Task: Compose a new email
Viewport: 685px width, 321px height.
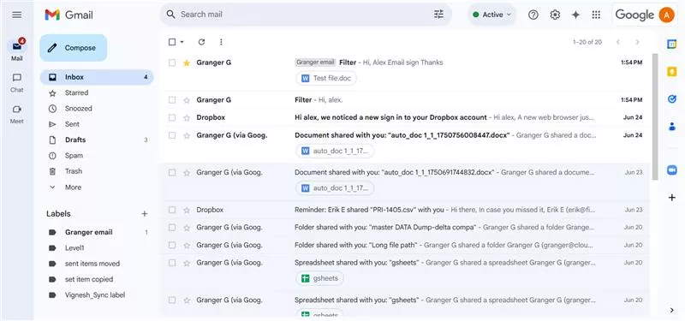Action: [74, 48]
